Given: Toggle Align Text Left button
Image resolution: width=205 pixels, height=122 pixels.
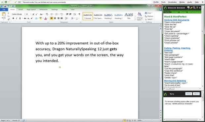Looking at the screenshot, I should [x=52, y=18].
